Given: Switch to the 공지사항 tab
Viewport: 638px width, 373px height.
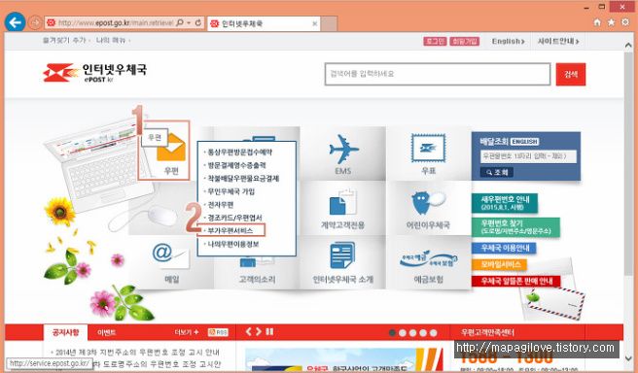Looking at the screenshot, I should point(65,332).
